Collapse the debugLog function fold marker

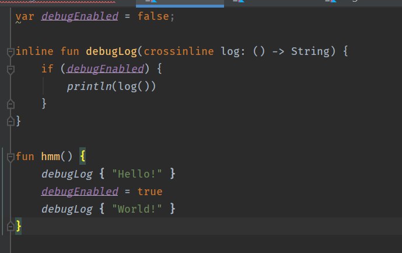click(x=11, y=53)
